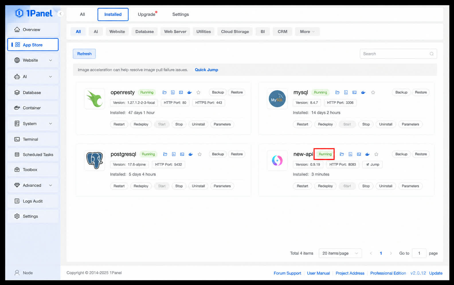
Task: Expand System sidebar menu
Action: tap(33, 124)
